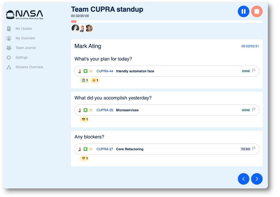Open Settings via the gear icon
This screenshot has width=280, height=197.
pyautogui.click(x=9, y=57)
